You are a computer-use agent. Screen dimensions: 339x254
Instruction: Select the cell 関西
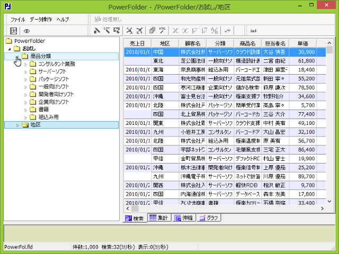(x=165, y=185)
